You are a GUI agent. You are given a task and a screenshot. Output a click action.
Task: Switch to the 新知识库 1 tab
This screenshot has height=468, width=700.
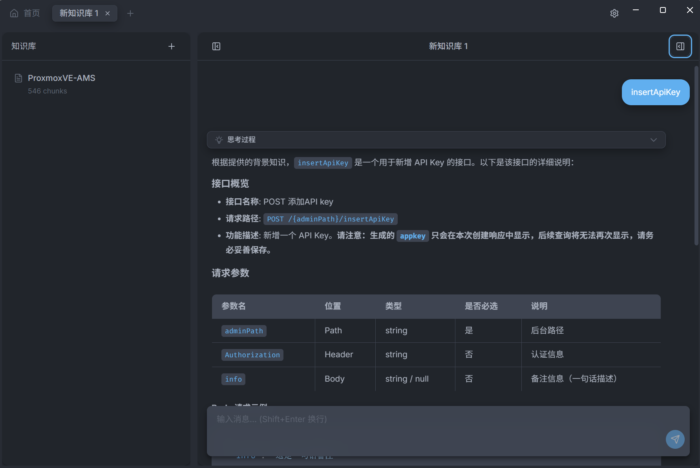(x=79, y=13)
